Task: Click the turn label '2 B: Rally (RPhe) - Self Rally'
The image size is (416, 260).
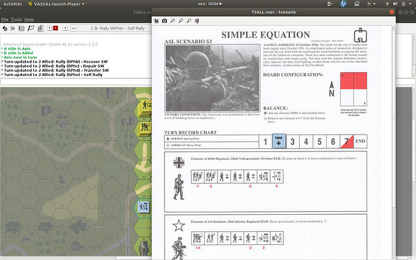Action: tap(118, 28)
